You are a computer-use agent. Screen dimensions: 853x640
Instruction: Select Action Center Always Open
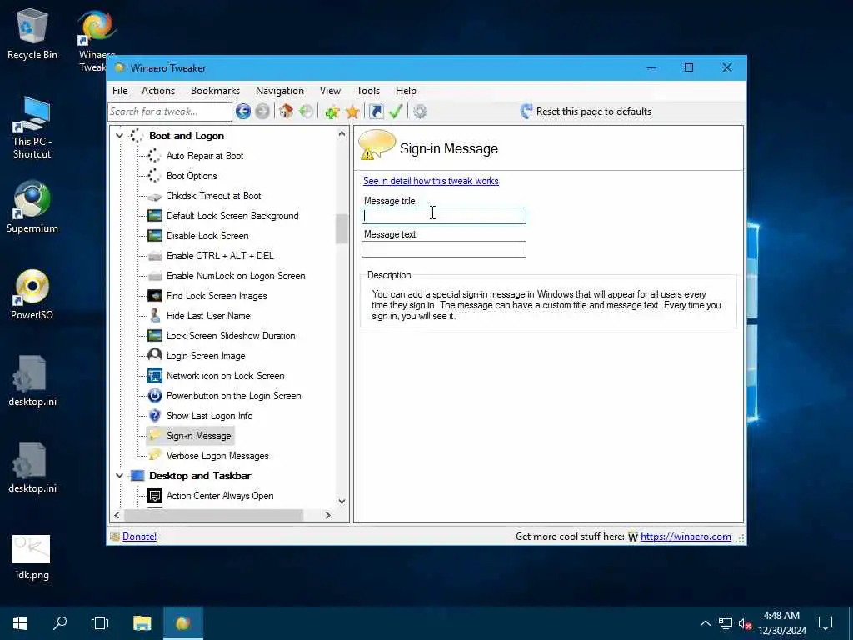click(220, 496)
